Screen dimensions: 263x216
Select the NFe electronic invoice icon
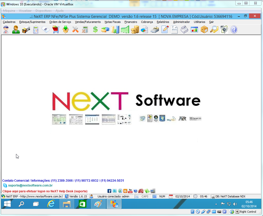tap(224, 30)
